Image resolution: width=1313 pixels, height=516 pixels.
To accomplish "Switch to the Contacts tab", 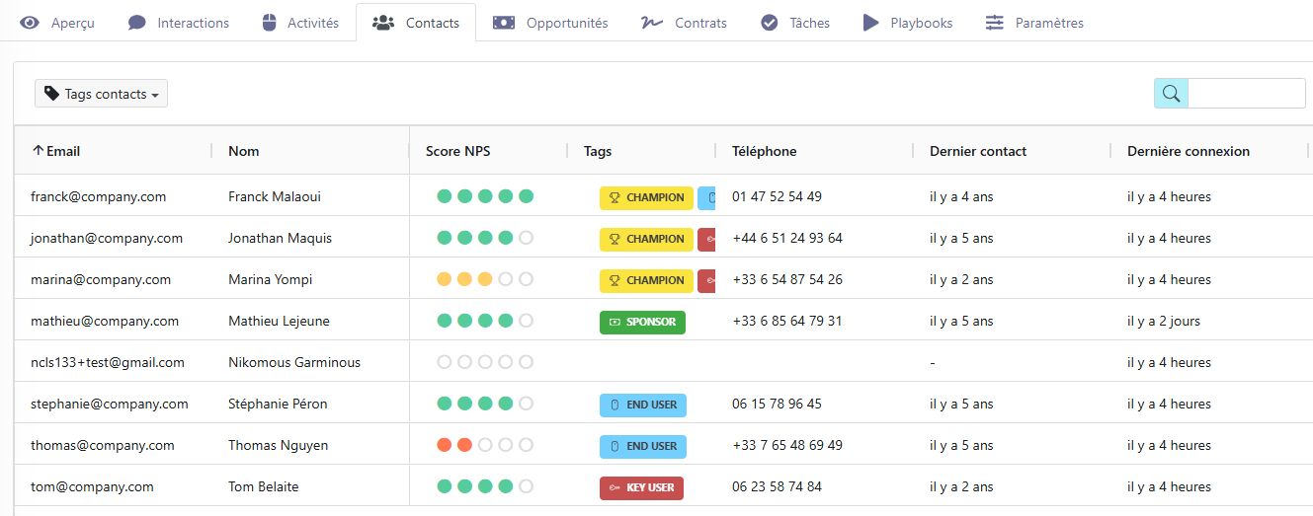I will (x=416, y=23).
